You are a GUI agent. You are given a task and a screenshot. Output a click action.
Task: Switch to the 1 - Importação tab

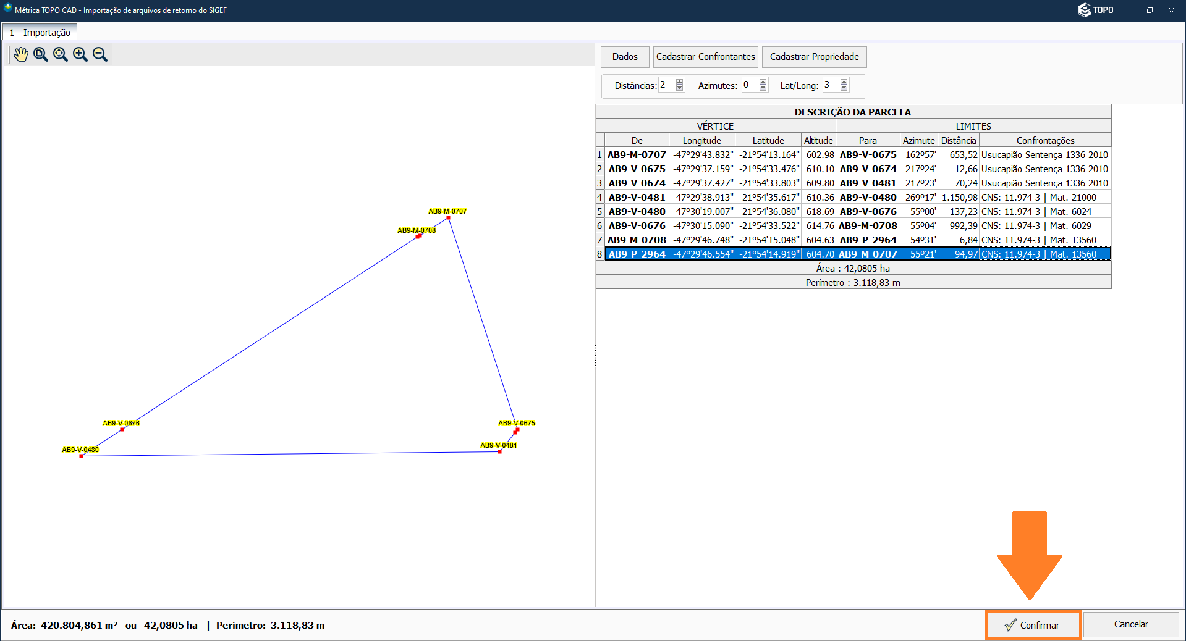[40, 32]
